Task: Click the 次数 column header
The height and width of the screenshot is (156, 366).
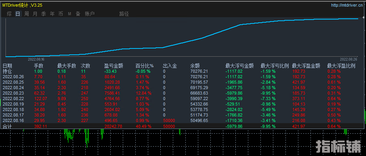Action: pyautogui.click(x=85, y=66)
